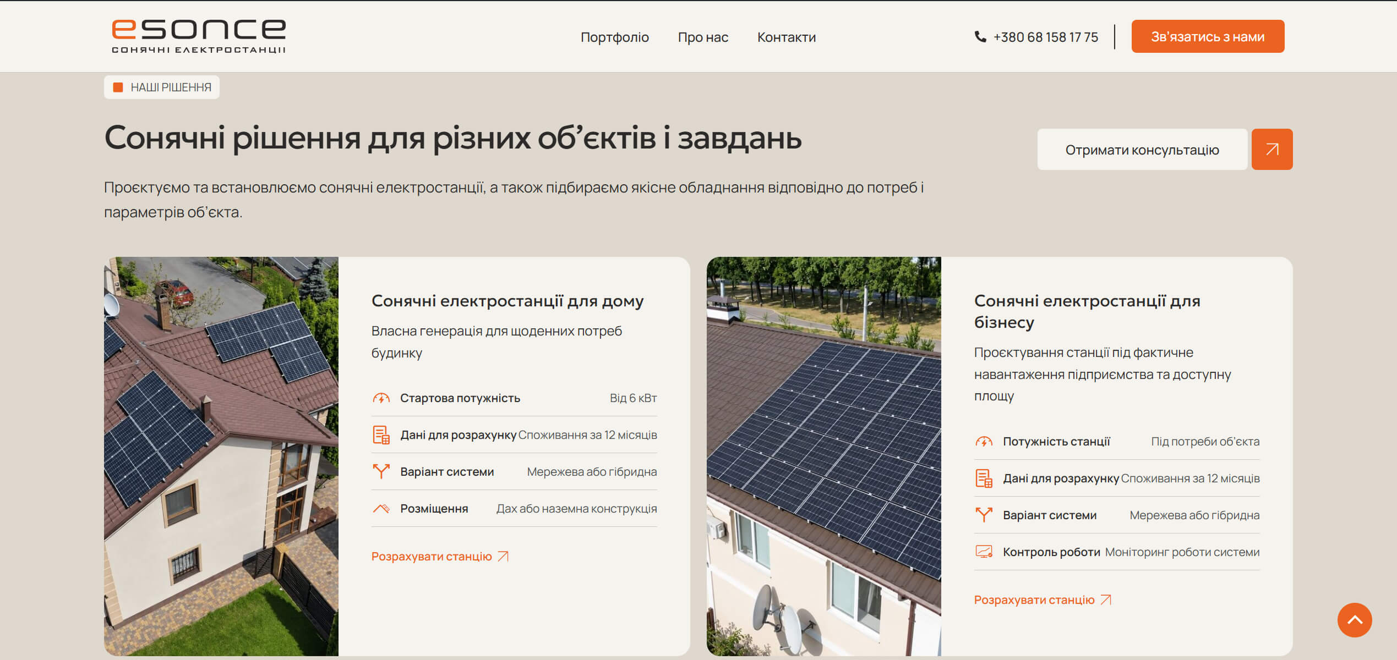Screen dimensions: 1397x660
Task: Click the Потужність станції label
Action: [x=1056, y=441]
